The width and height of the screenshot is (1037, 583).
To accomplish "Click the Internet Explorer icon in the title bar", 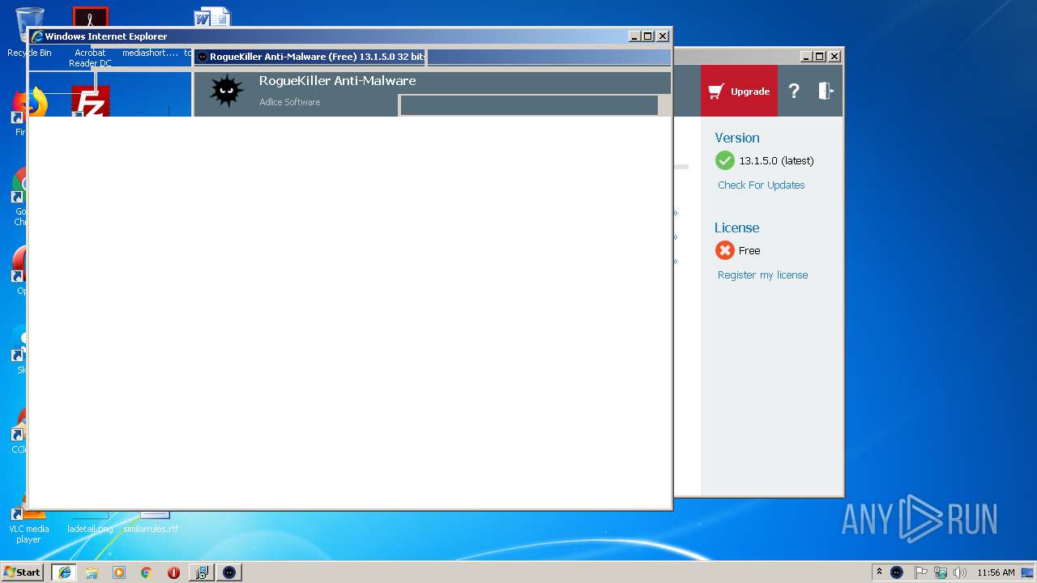I will 36,36.
